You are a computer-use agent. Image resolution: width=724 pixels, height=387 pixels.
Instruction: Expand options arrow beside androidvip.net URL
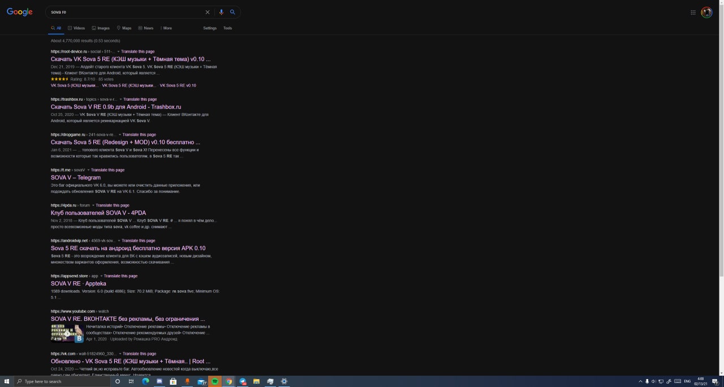119,241
